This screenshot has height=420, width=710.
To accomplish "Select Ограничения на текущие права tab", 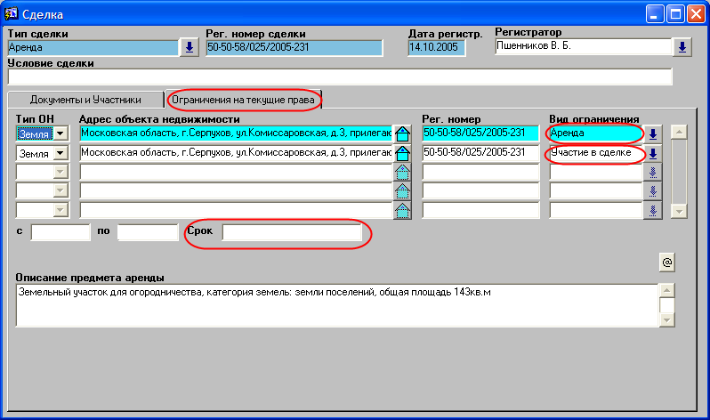I will (x=243, y=100).
